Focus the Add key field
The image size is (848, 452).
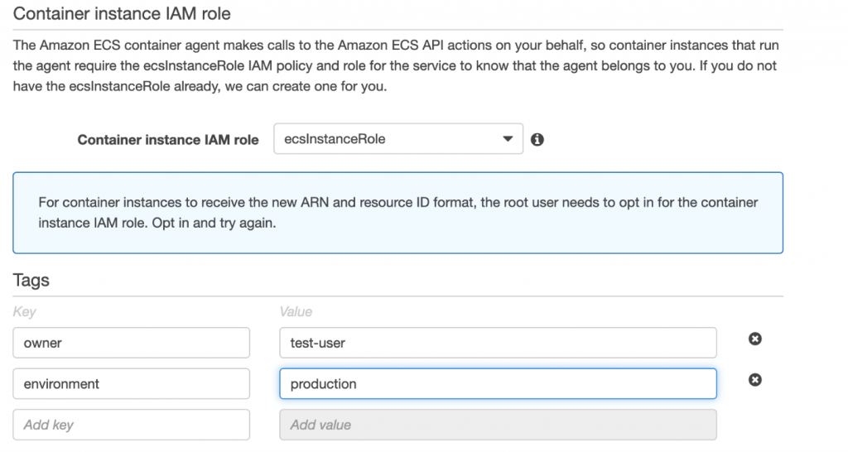132,425
